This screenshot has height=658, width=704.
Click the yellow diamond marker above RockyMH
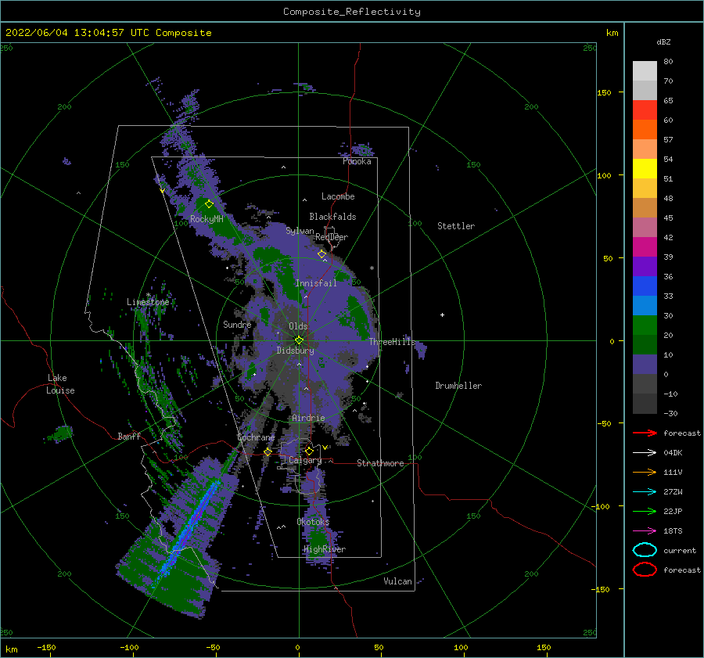209,204
